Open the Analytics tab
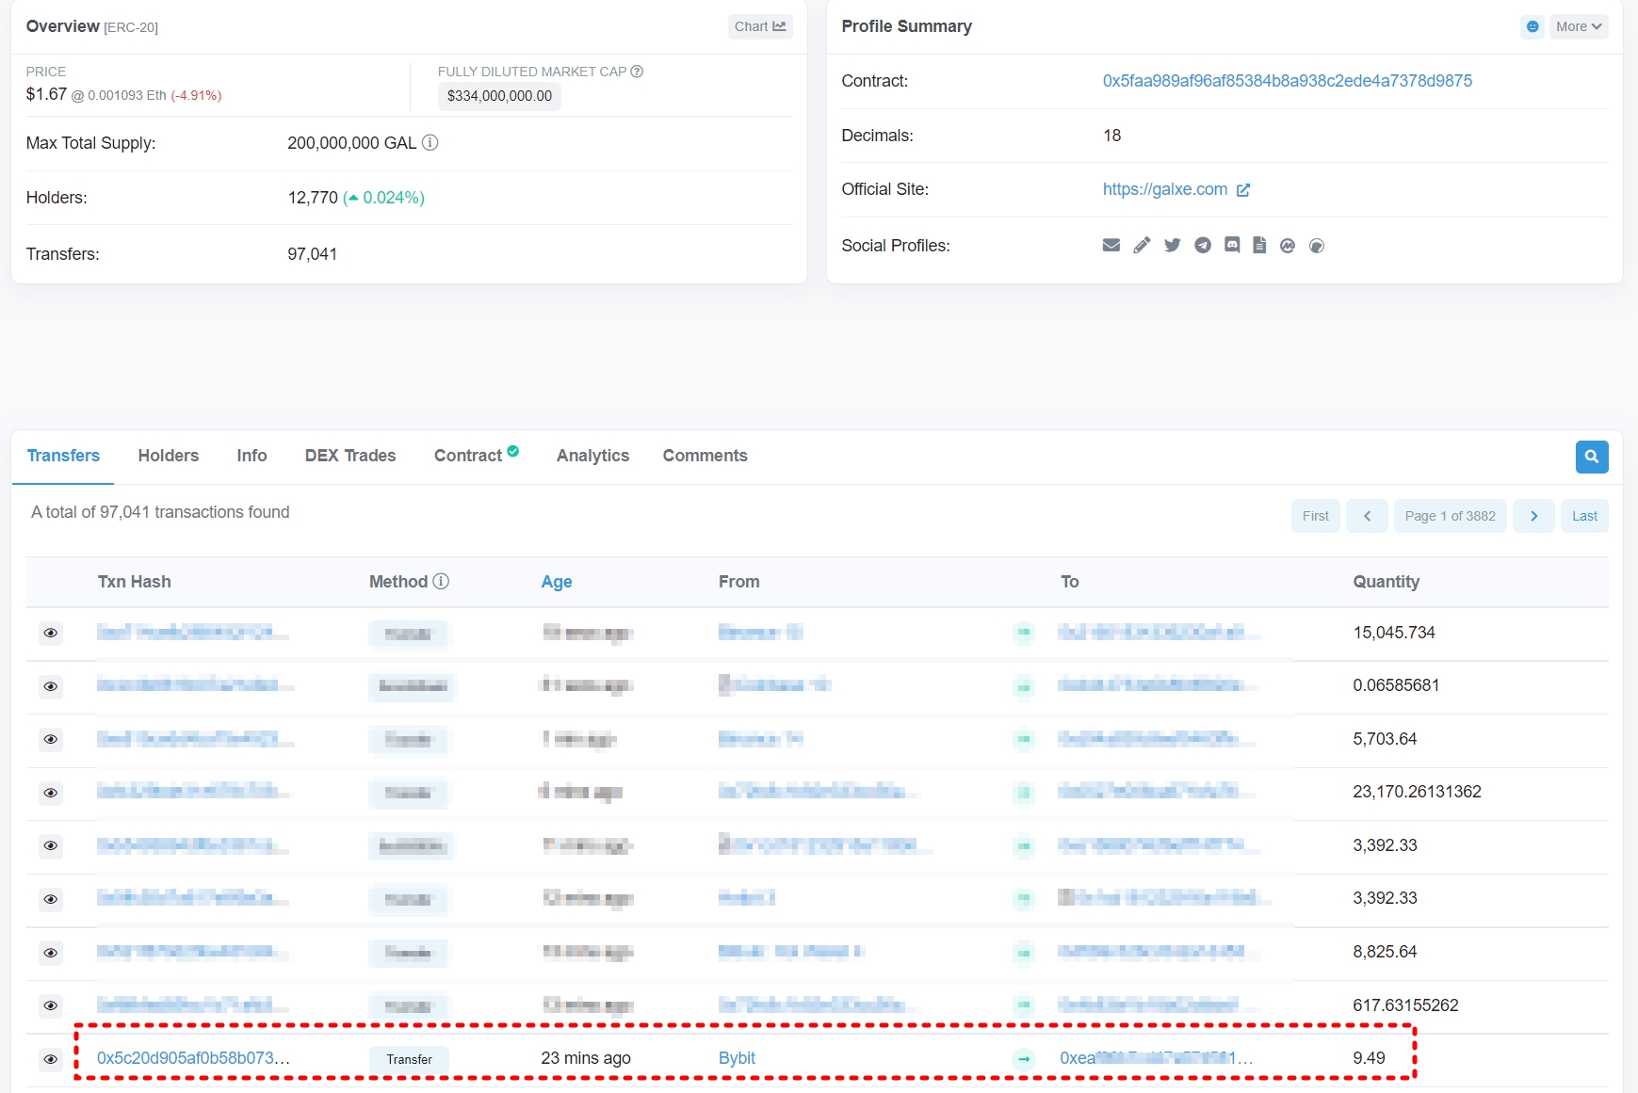This screenshot has width=1638, height=1093. pyautogui.click(x=592, y=456)
